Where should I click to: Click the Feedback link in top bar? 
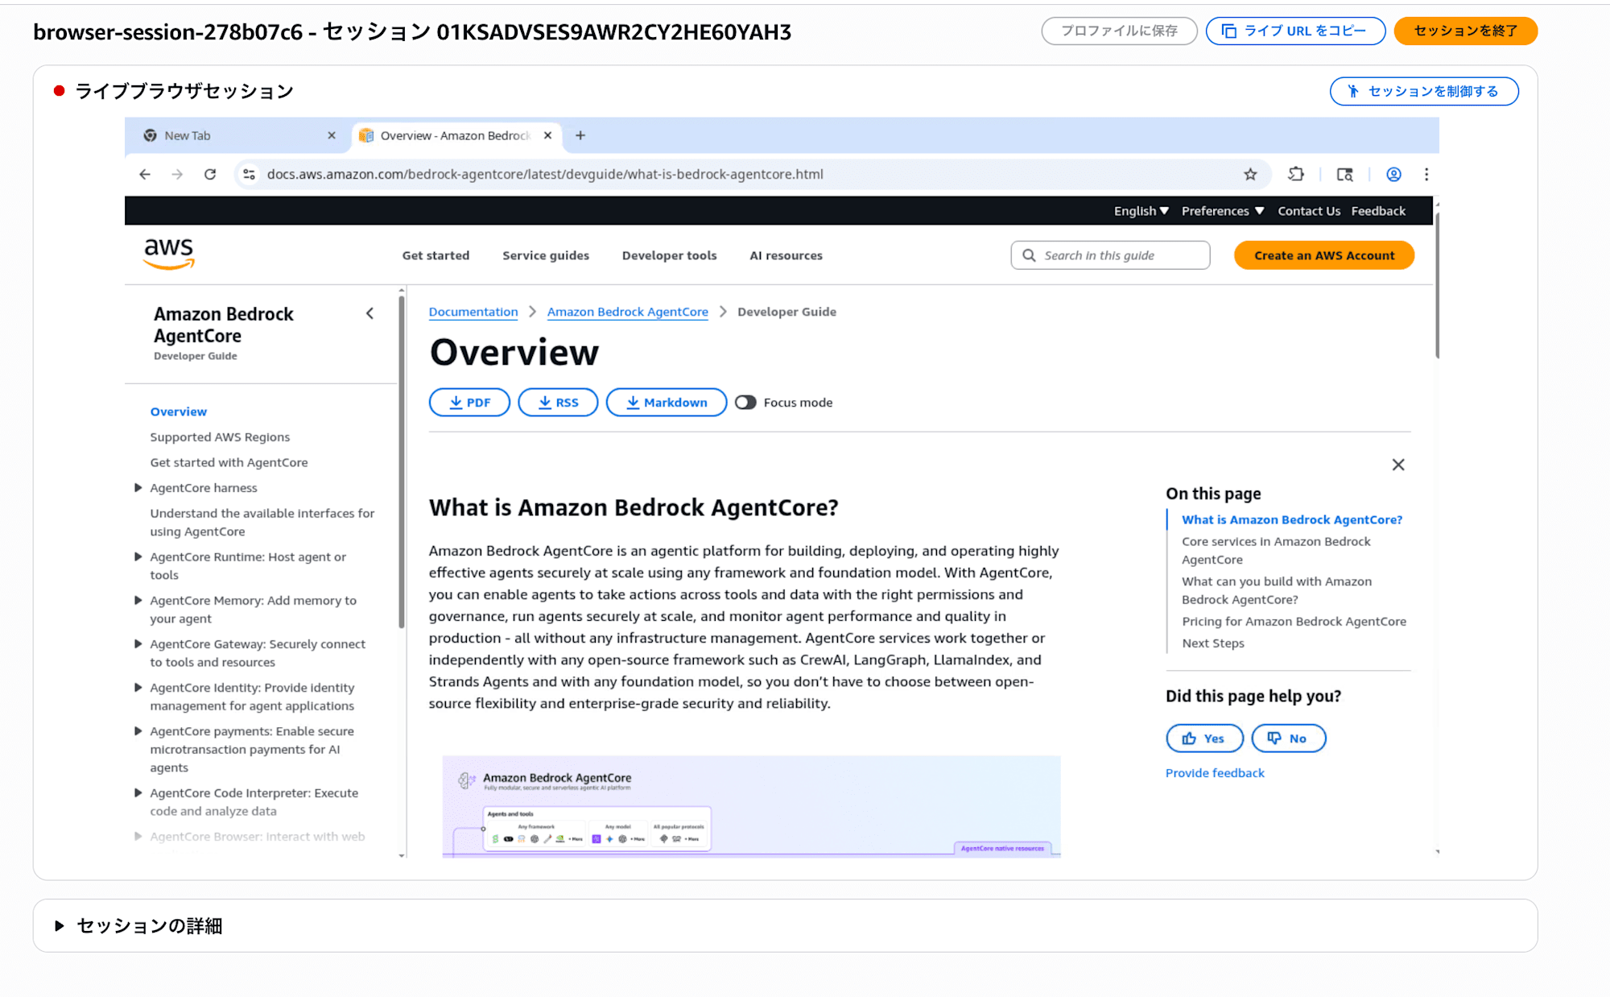[1378, 211]
